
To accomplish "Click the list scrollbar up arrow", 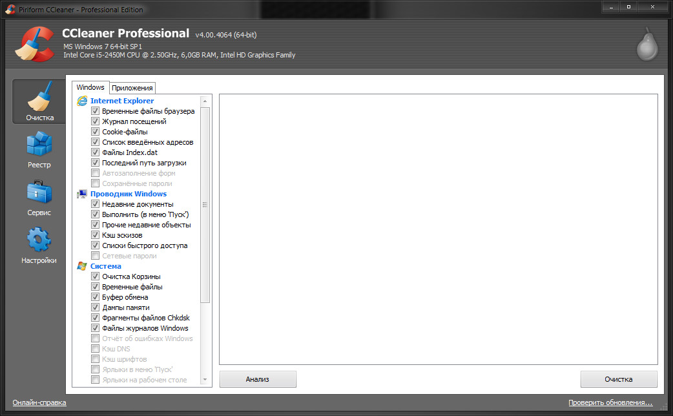I will 205,101.
